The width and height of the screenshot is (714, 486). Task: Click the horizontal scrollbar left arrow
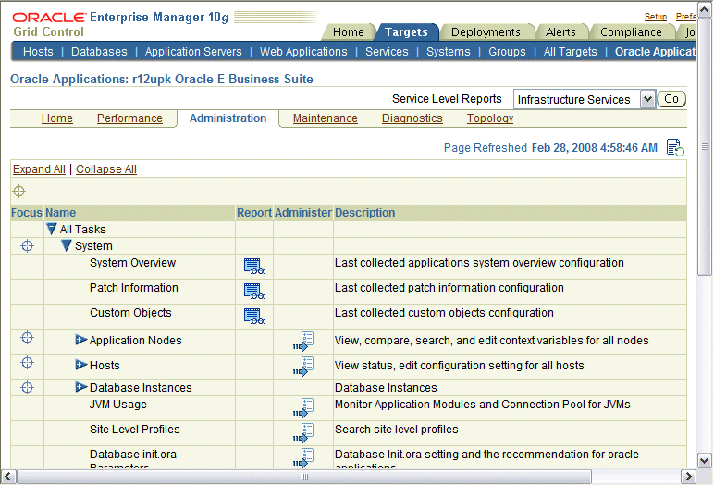(8, 477)
